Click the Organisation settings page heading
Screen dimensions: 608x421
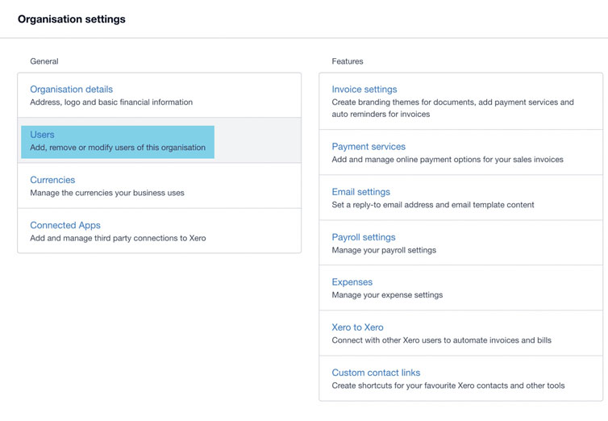click(72, 19)
